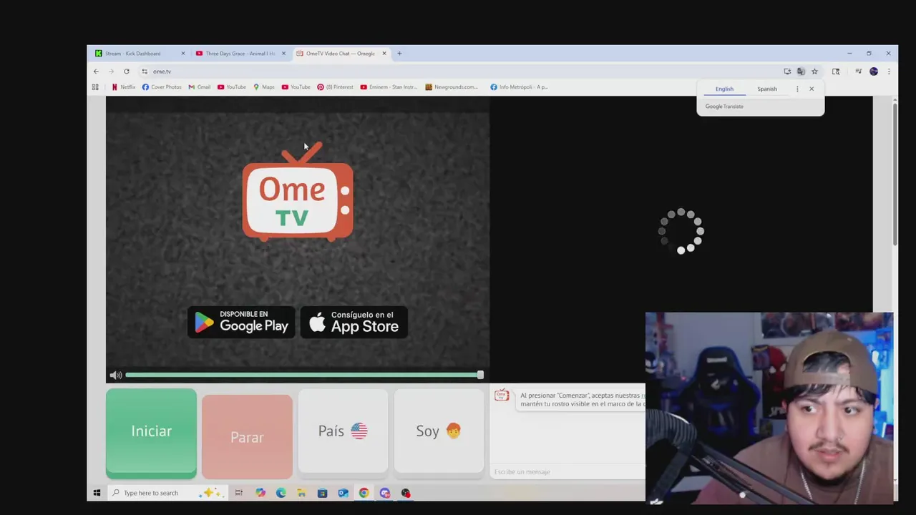Viewport: 916px width, 515px height.
Task: Open the Netflix bookmark
Action: click(124, 87)
